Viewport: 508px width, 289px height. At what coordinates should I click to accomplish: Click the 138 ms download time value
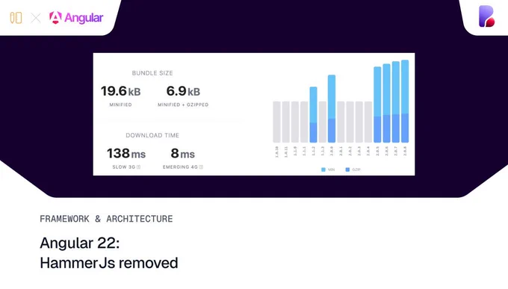point(126,153)
